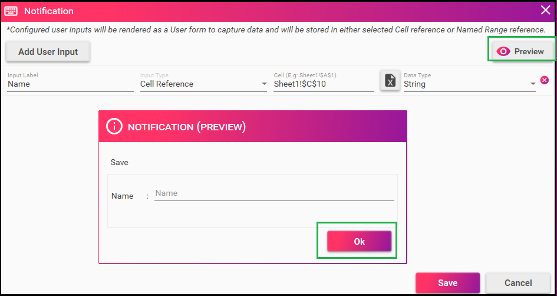Viewport: 557px width, 296px height.
Task: Click the Cell field showing Sheet1!$C$10
Action: click(x=324, y=84)
